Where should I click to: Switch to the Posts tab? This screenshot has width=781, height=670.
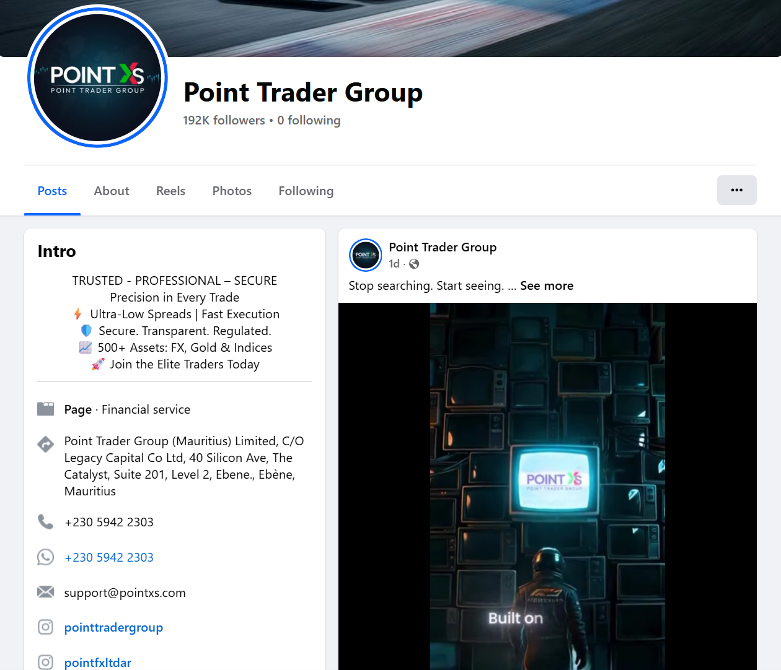pyautogui.click(x=52, y=191)
